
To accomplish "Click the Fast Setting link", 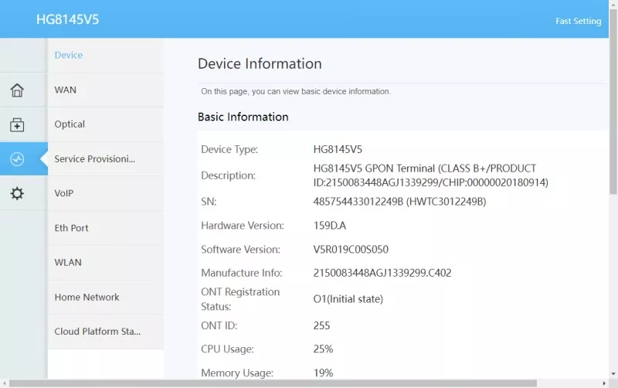I will 578,21.
